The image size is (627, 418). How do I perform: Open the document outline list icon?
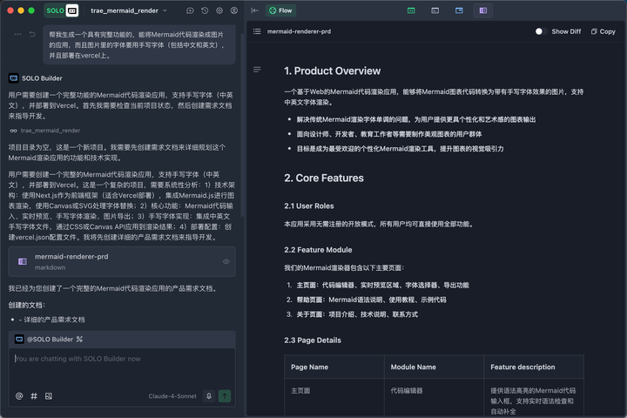point(256,31)
